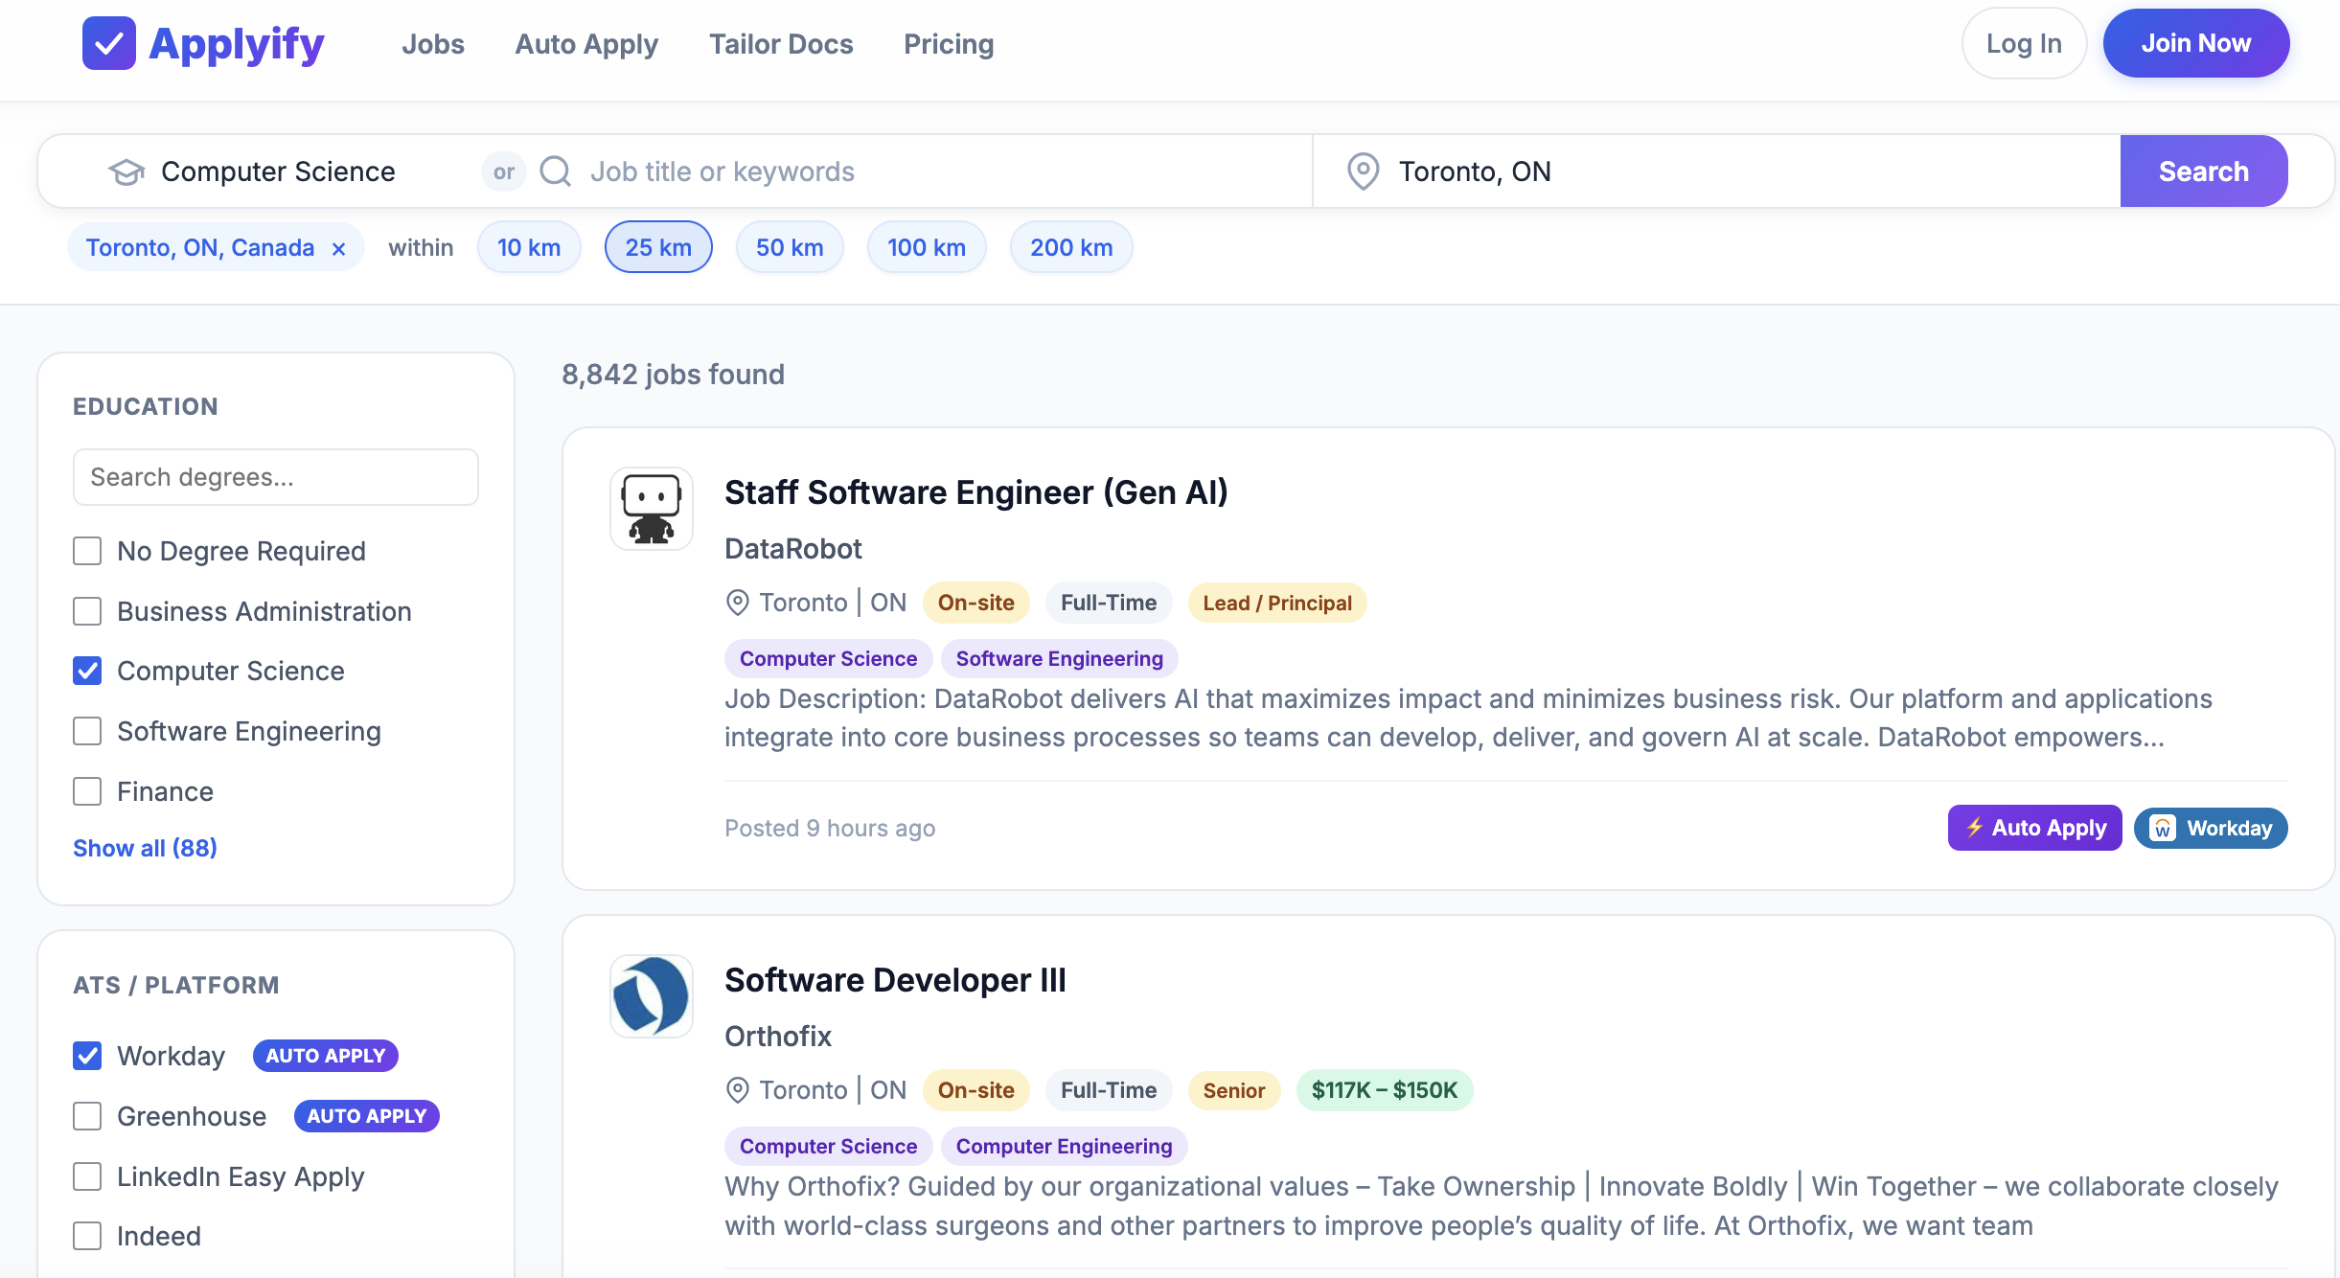The image size is (2340, 1278).
Task: Click the magnifying glass search icon
Action: tap(556, 171)
